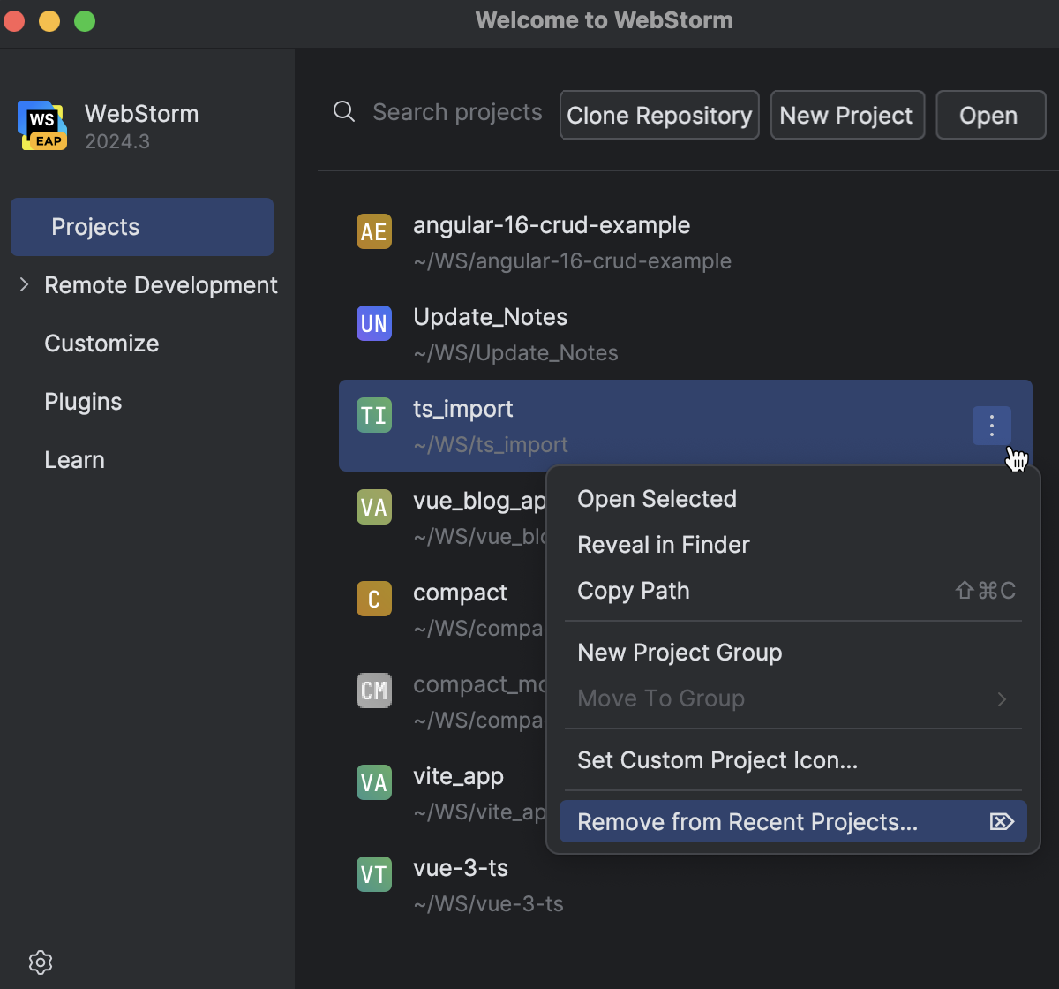Click the compact project icon

(373, 599)
